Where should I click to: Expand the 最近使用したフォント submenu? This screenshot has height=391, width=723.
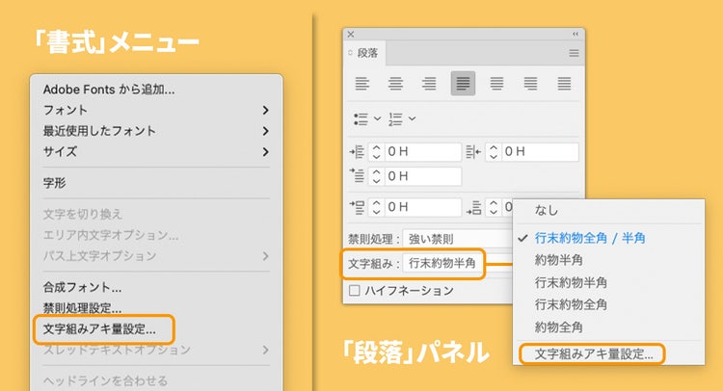156,131
